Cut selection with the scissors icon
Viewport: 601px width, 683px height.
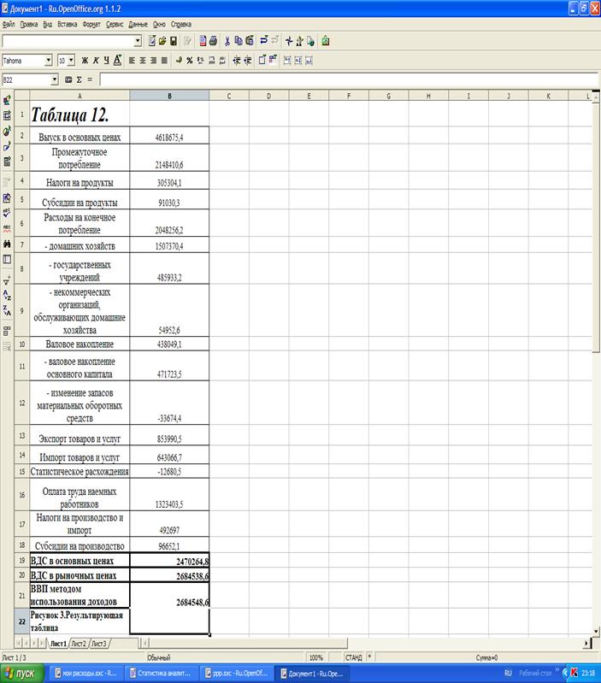pyautogui.click(x=227, y=41)
